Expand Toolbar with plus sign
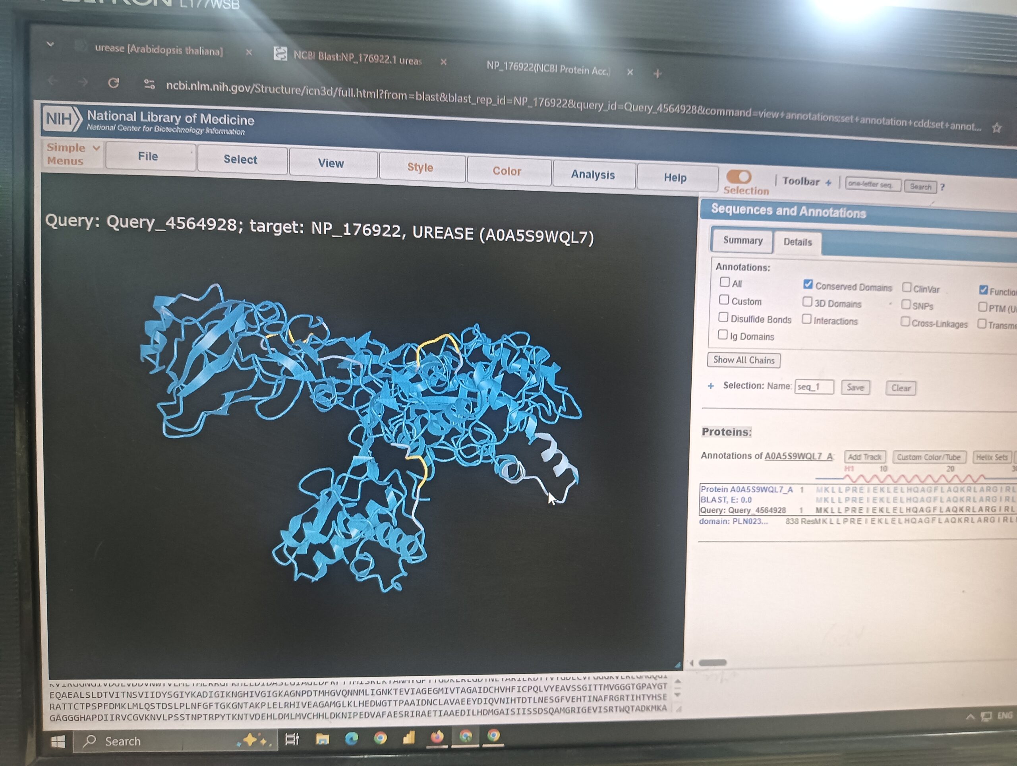The width and height of the screenshot is (1017, 766). pos(828,182)
